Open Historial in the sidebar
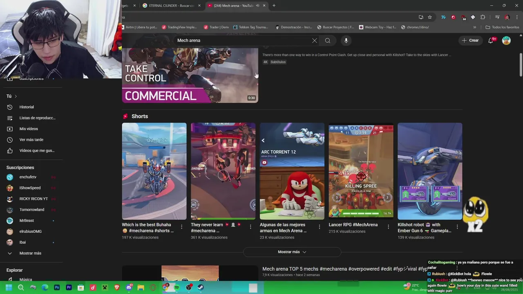This screenshot has width=523, height=294. [31, 107]
